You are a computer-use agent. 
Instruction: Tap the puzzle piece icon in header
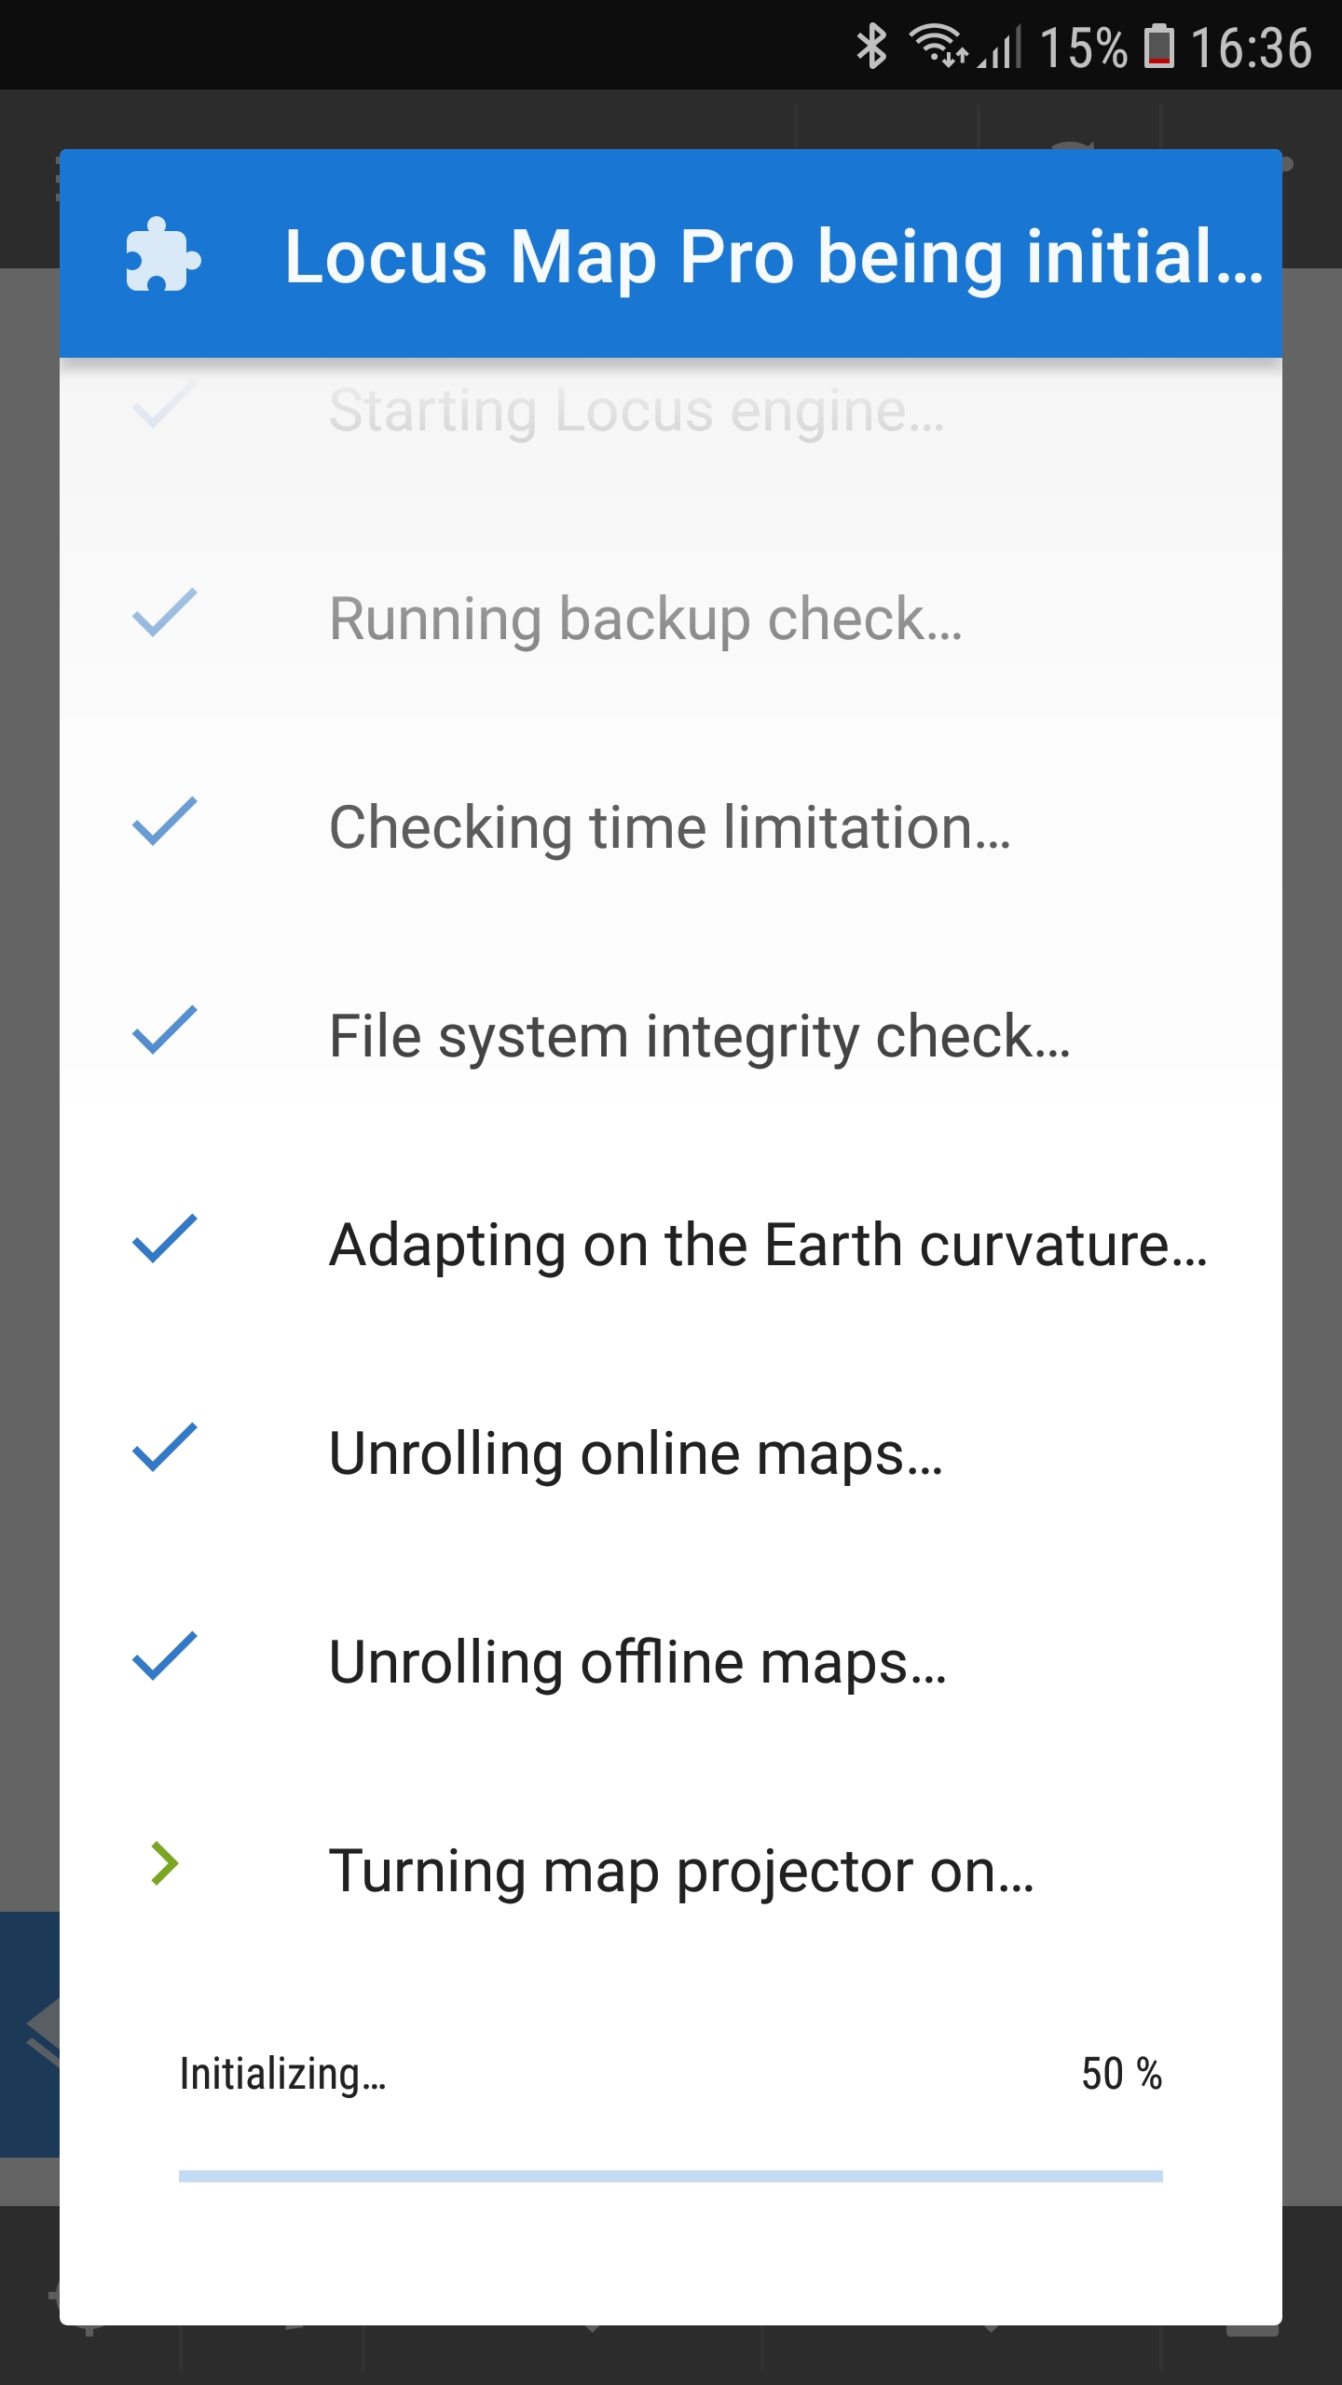coord(163,254)
